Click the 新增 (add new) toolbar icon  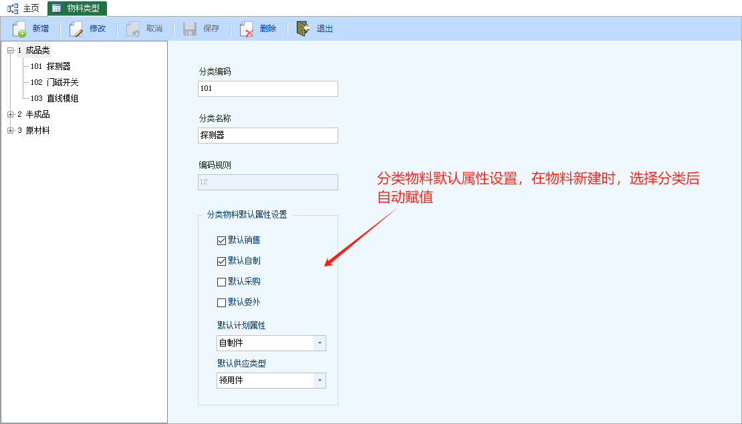point(19,29)
